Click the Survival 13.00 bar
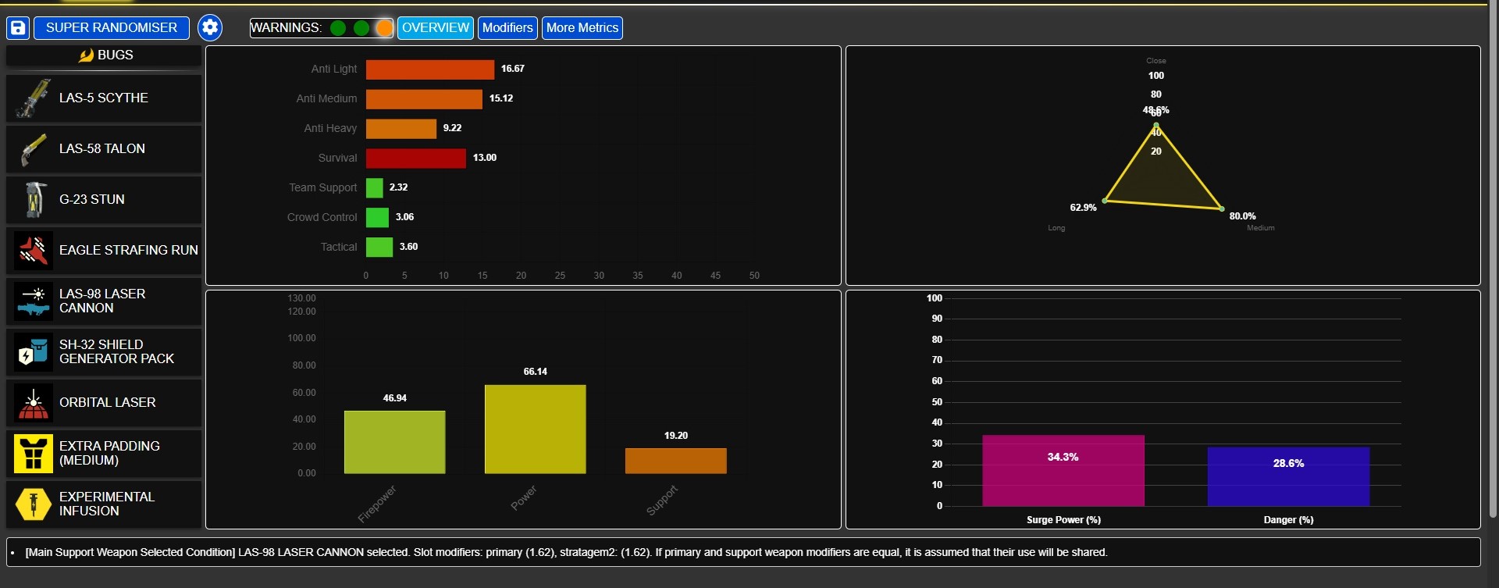Image resolution: width=1499 pixels, height=588 pixels. point(416,159)
